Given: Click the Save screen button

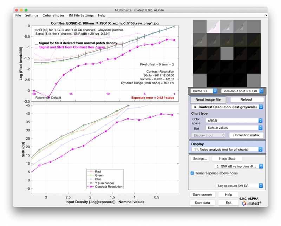Looking at the screenshot, I should click(202, 195).
